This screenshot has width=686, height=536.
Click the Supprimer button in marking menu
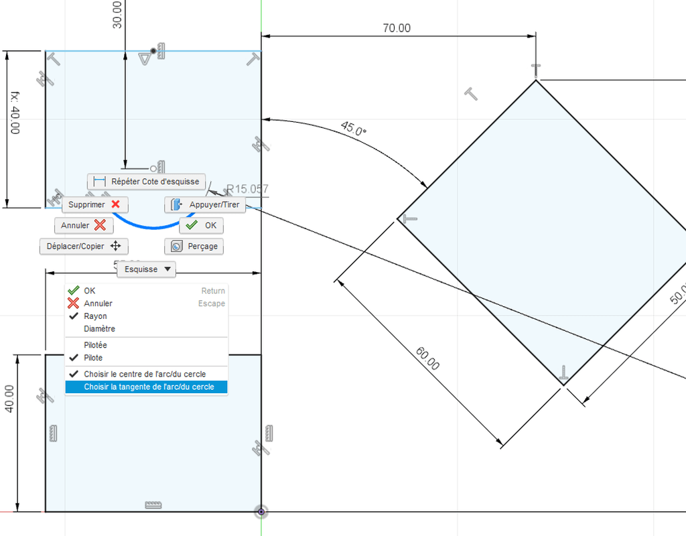coord(95,204)
